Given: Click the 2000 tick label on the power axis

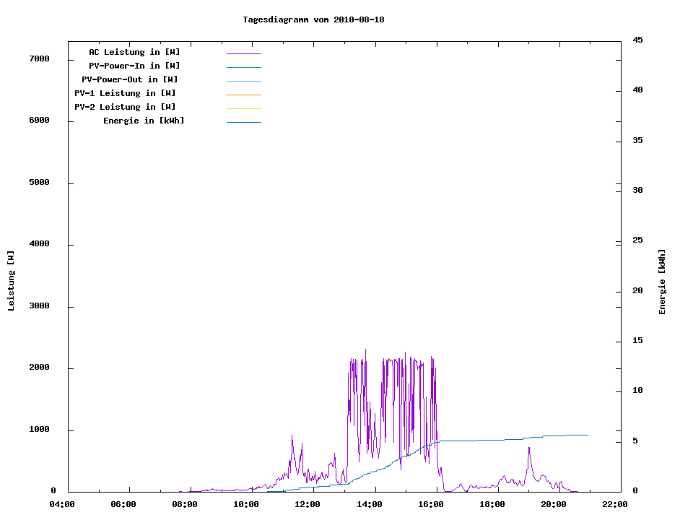Looking at the screenshot, I should coord(38,368).
